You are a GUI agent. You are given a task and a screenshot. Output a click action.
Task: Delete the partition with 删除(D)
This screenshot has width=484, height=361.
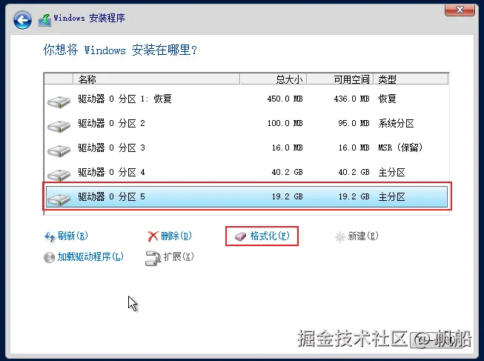pyautogui.click(x=176, y=236)
